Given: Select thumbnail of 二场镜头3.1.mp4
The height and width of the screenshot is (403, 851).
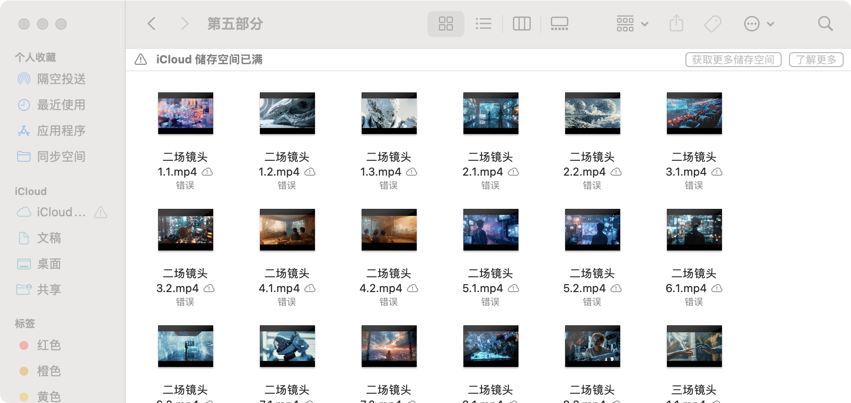Looking at the screenshot, I should (x=694, y=113).
